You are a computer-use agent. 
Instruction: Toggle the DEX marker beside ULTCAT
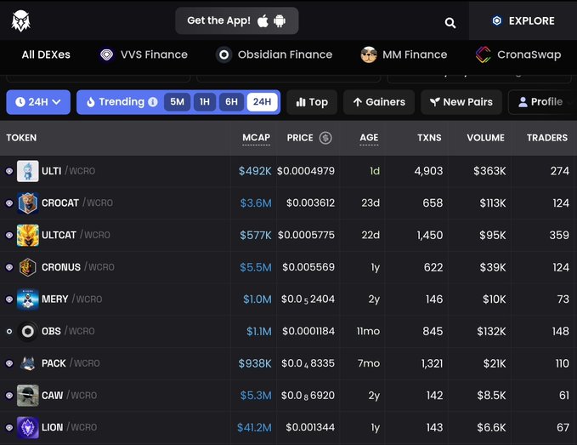pos(9,235)
